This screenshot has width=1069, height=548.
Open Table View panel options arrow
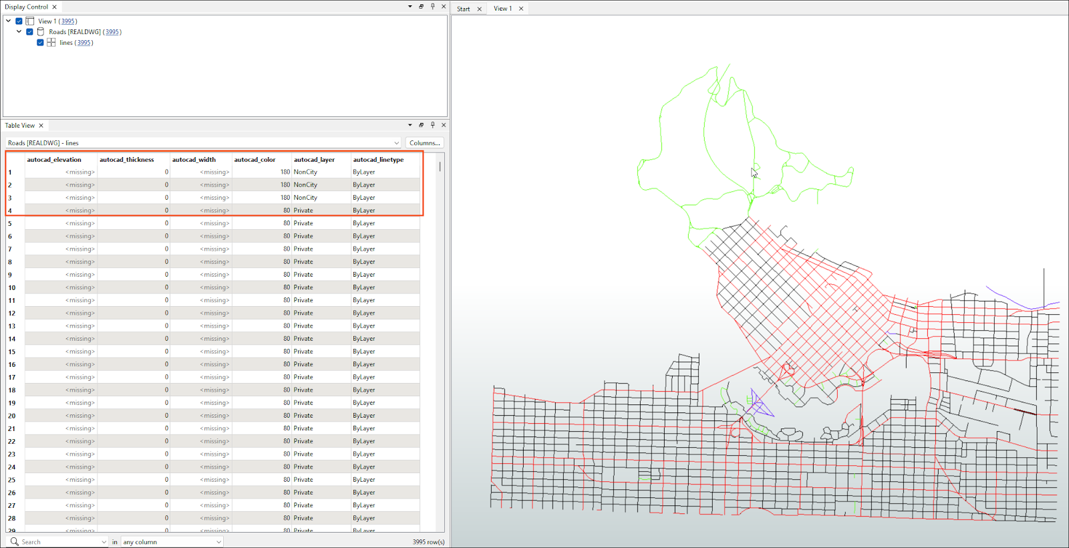click(410, 125)
